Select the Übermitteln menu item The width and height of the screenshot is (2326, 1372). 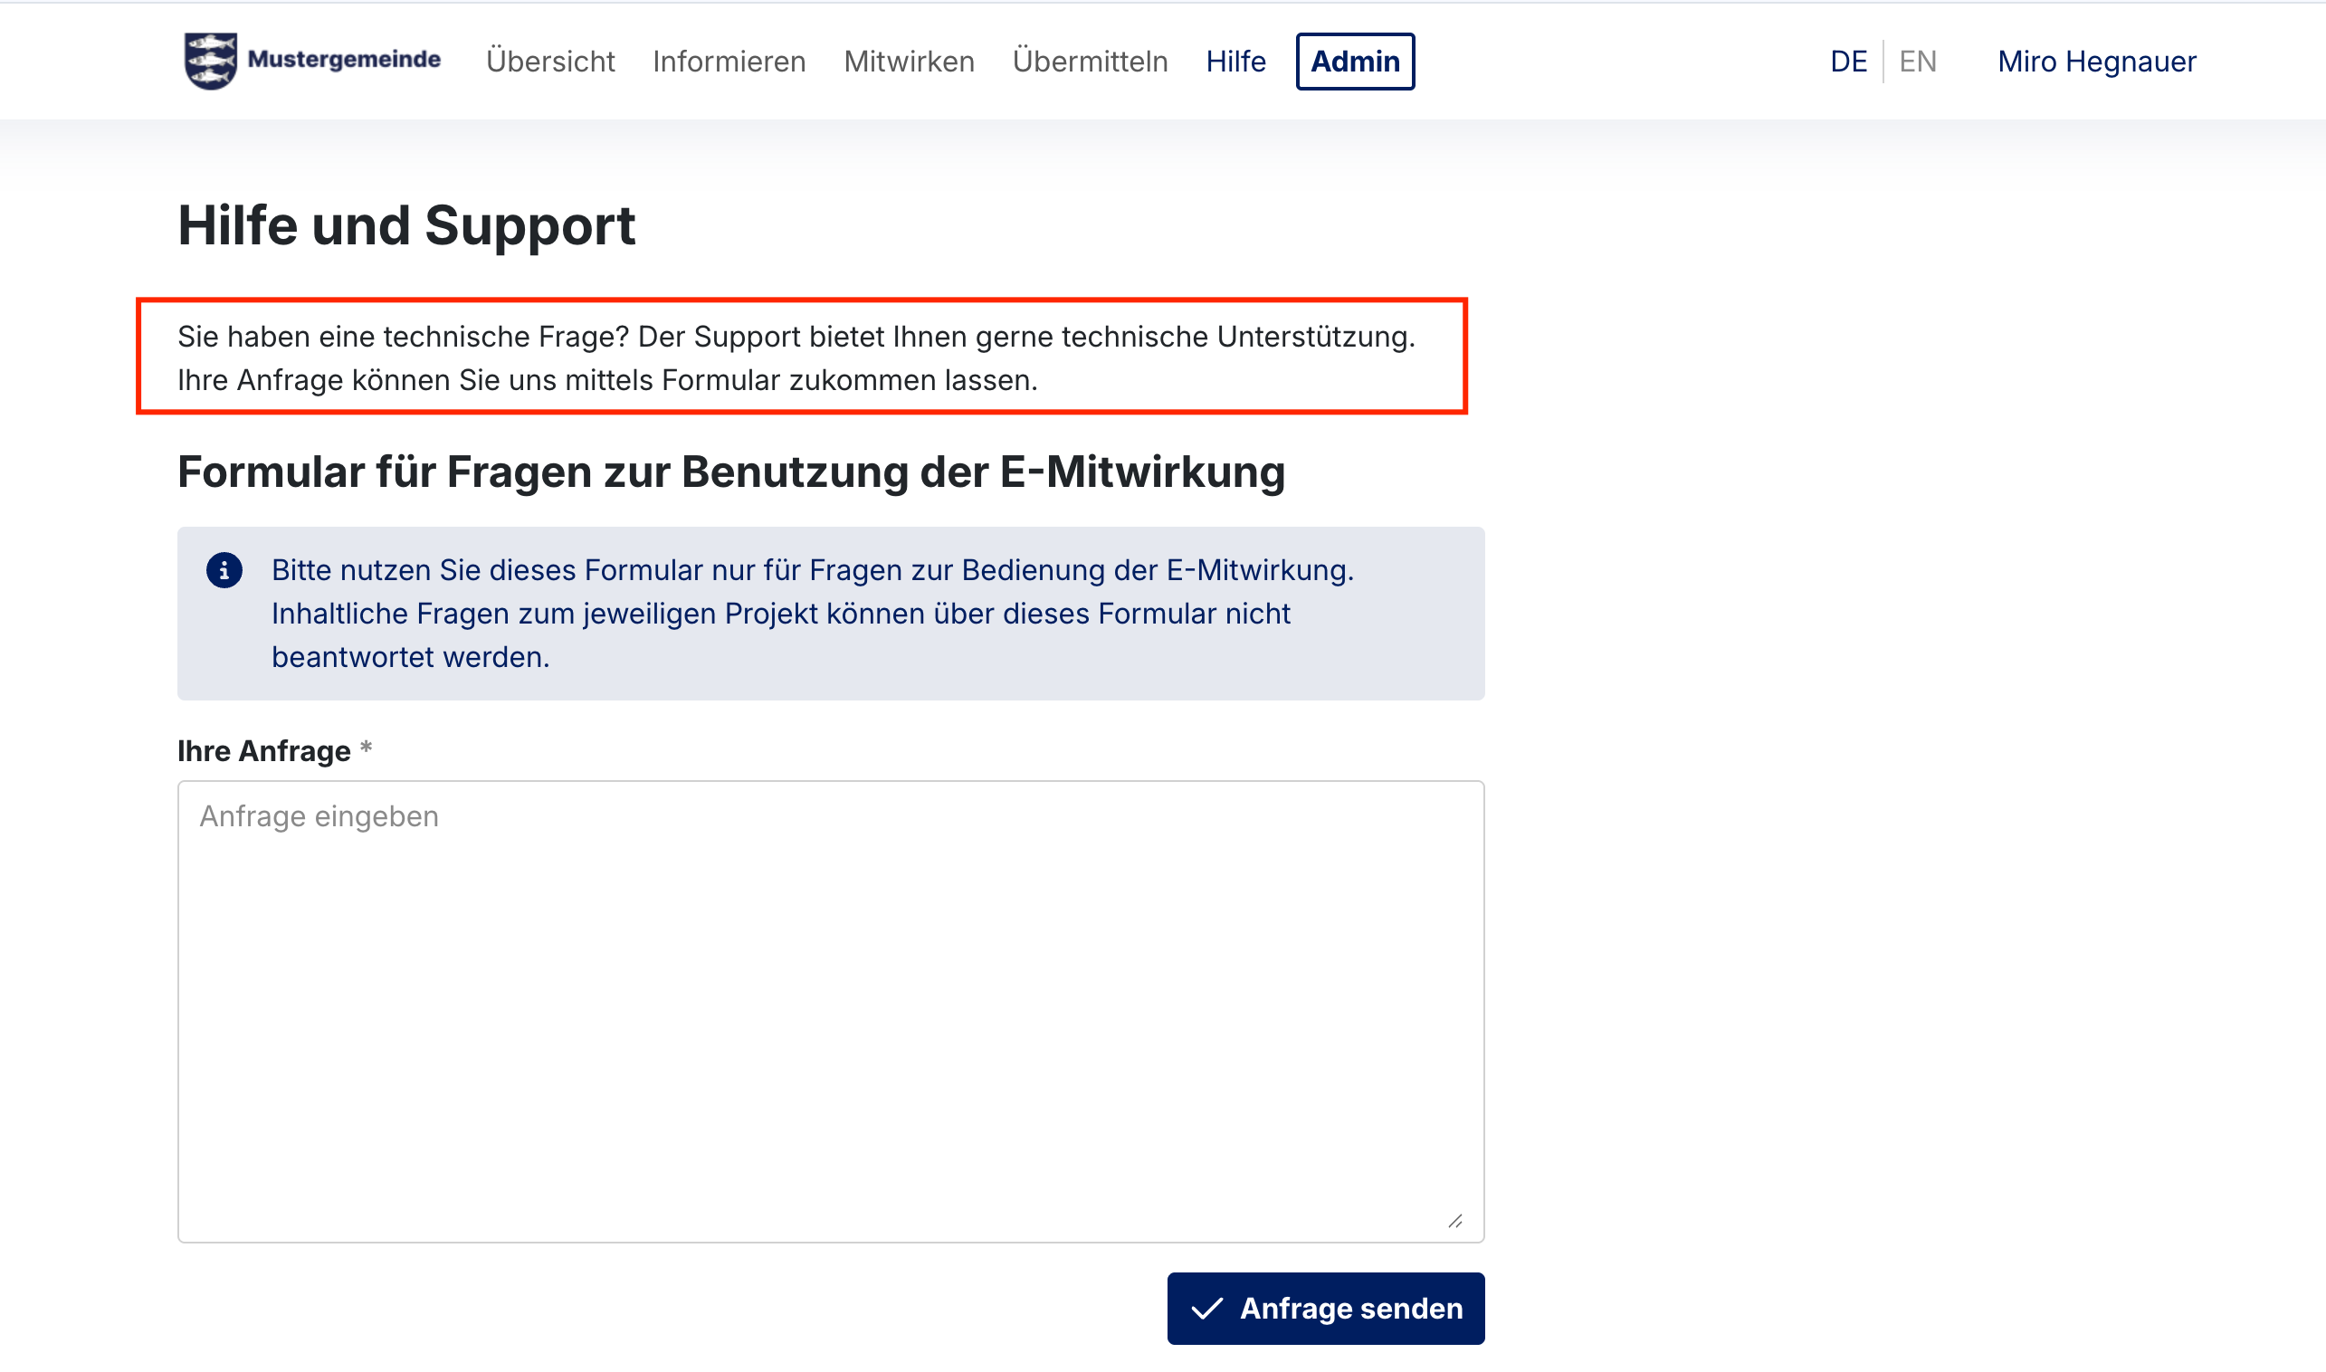coord(1090,61)
